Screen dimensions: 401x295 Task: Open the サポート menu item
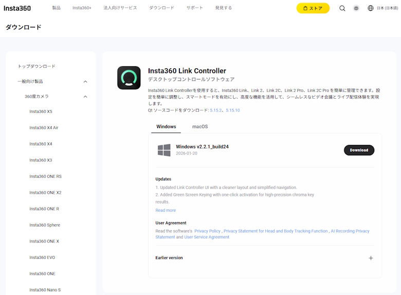point(194,8)
